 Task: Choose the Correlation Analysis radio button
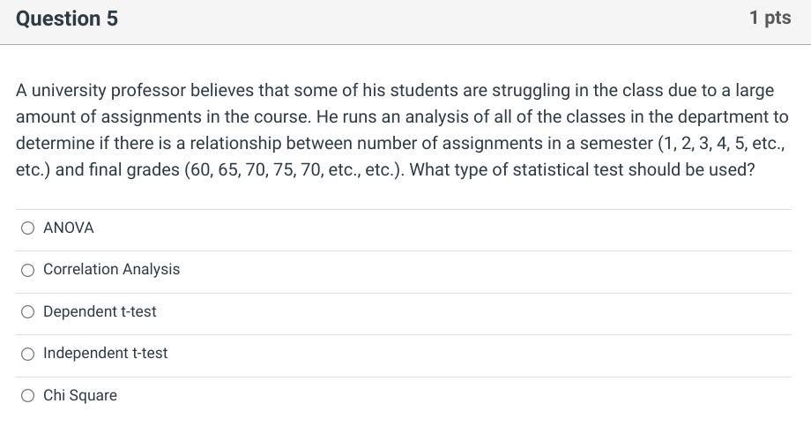[x=29, y=270]
